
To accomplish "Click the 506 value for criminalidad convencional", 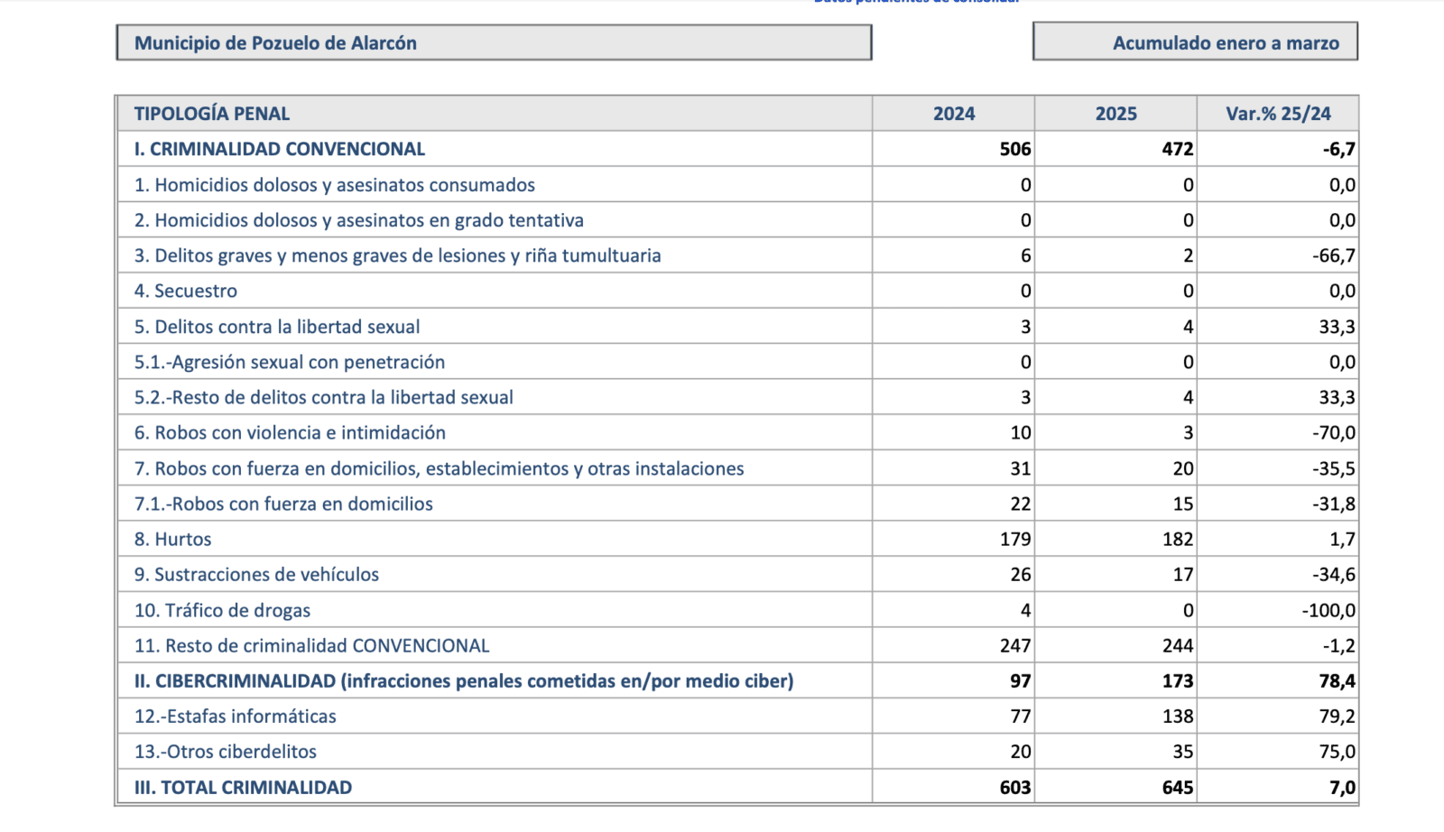I will [1015, 149].
